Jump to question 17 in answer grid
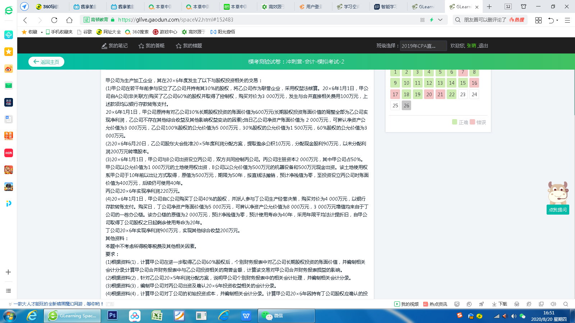 tap(395, 94)
